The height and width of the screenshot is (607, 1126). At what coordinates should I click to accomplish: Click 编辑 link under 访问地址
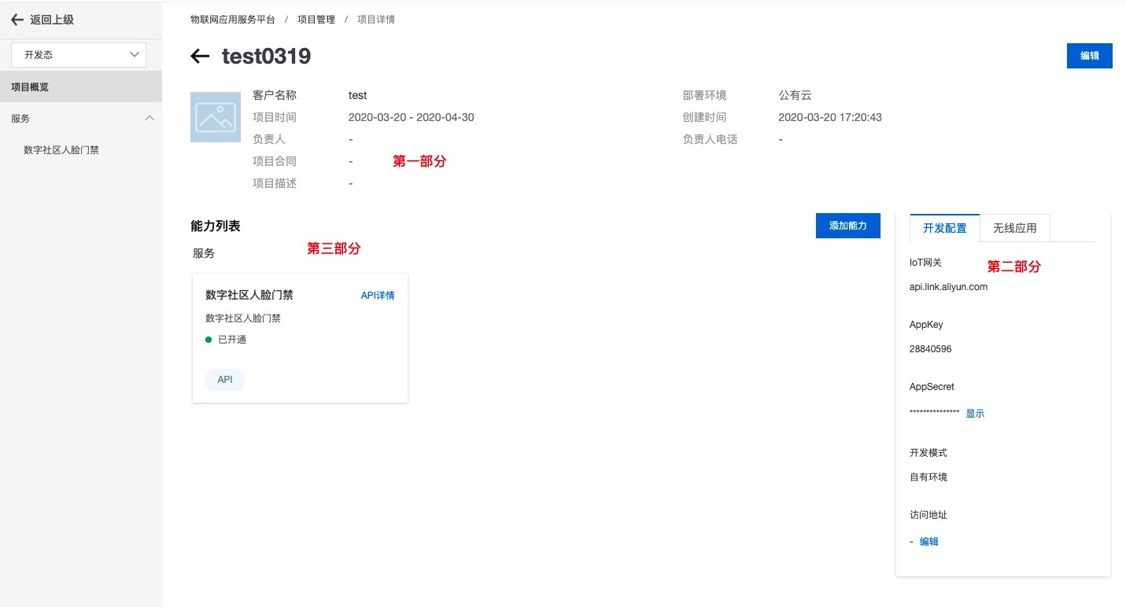tap(929, 542)
